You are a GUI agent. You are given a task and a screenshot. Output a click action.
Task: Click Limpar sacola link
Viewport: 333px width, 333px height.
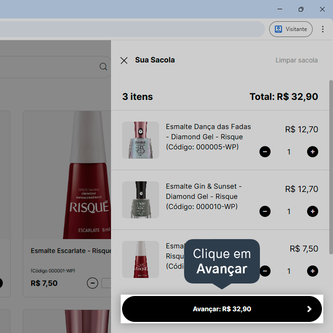coord(296,60)
